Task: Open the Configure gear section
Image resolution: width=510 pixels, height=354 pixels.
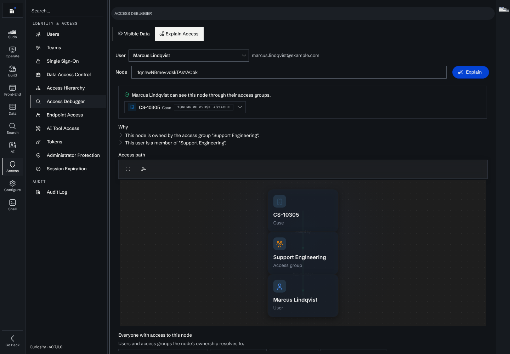Action: click(x=12, y=186)
